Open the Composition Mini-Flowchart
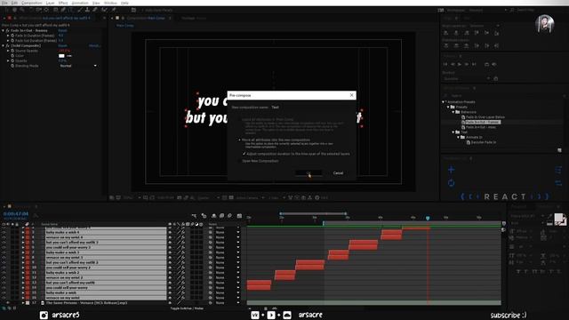Screen dimensions: 569x320 tap(194, 216)
